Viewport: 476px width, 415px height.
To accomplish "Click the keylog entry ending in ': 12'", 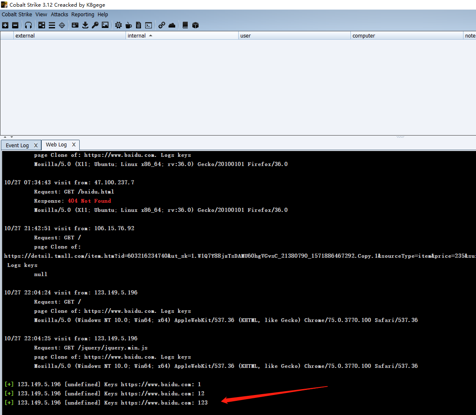I will pyautogui.click(x=104, y=393).
